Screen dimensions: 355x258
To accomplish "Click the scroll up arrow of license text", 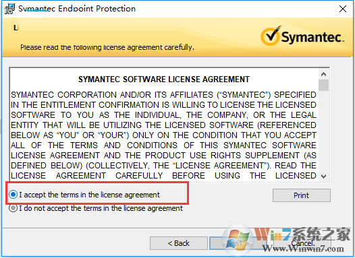I will point(323,74).
